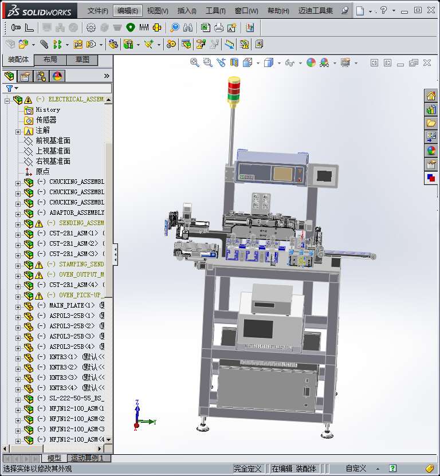Open the 迈迪工具集 menu
Screen dimensions: 440x476
[x=316, y=11]
